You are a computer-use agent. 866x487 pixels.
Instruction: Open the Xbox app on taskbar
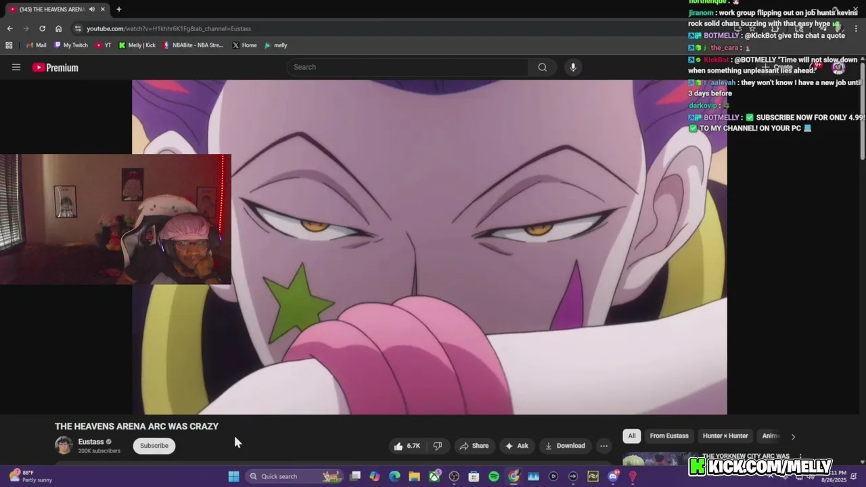(x=434, y=476)
